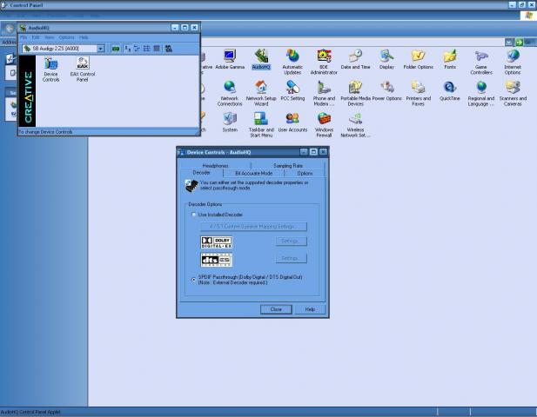
Task: Open Regional and Language options
Action: click(481, 94)
